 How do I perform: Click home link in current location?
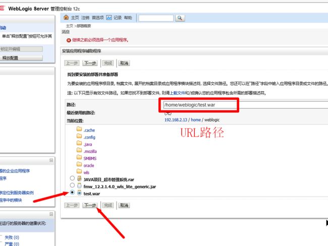point(196,120)
